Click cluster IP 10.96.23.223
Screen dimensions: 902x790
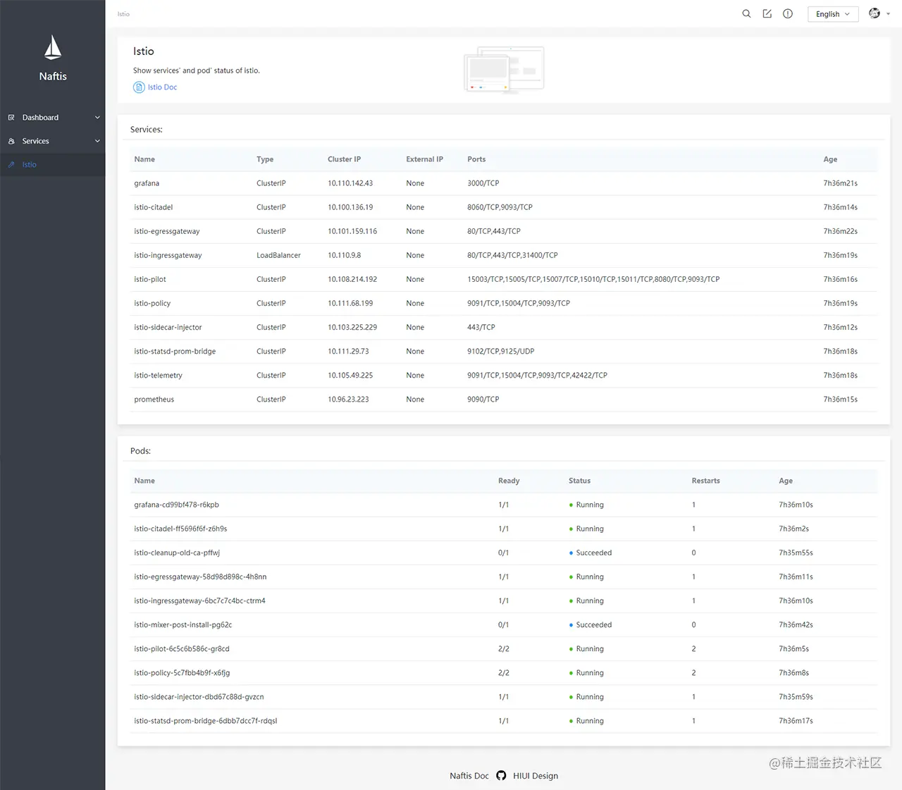348,399
